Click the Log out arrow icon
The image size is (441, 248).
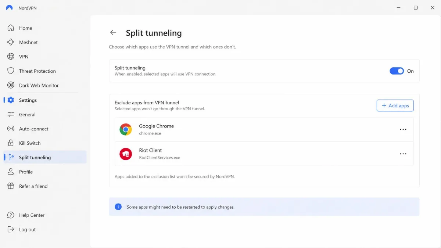[11, 229]
